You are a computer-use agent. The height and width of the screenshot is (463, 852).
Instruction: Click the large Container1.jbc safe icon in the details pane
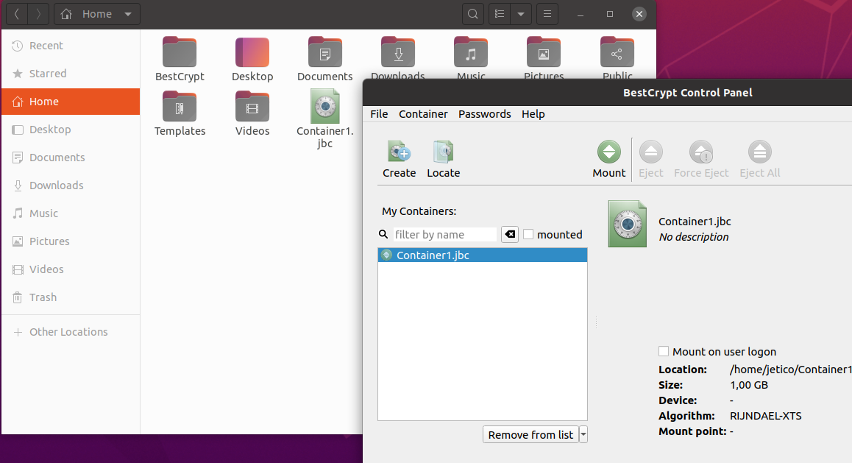(x=627, y=224)
